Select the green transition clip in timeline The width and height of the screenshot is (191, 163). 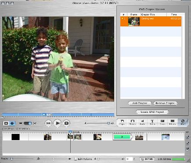122,137
